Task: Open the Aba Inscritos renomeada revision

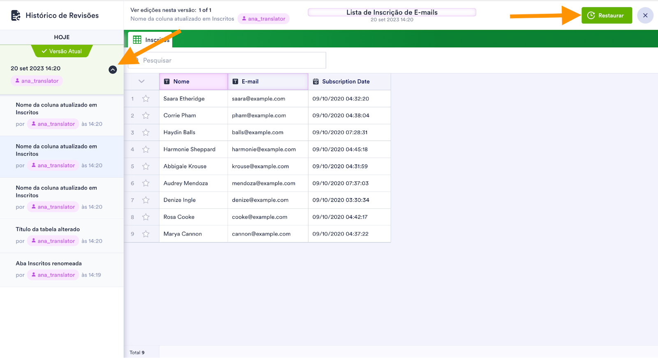Action: click(49, 263)
